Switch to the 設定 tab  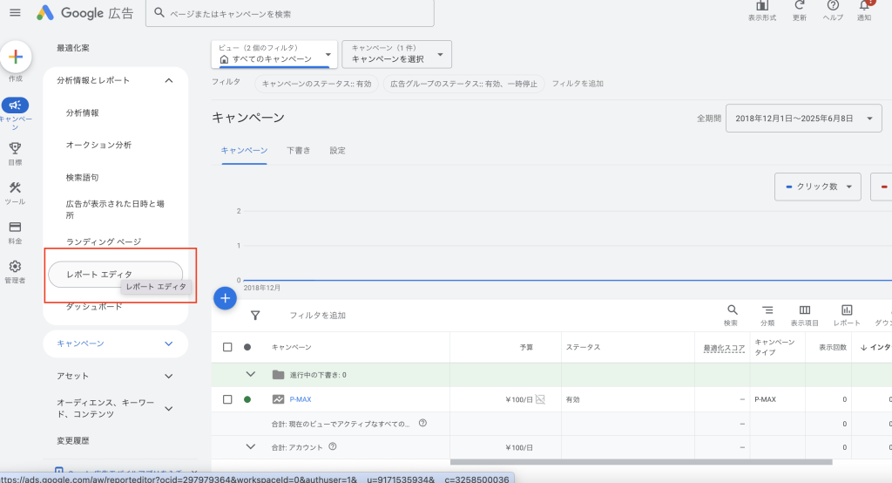tap(337, 150)
